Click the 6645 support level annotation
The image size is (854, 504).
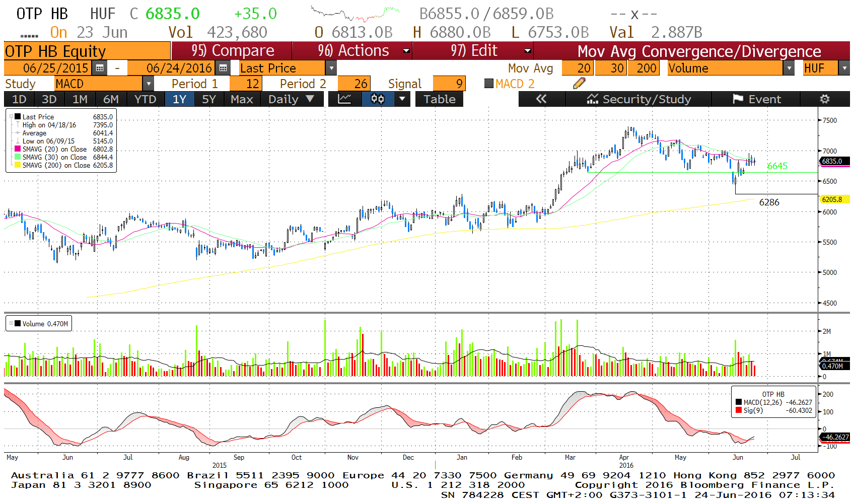pyautogui.click(x=777, y=166)
